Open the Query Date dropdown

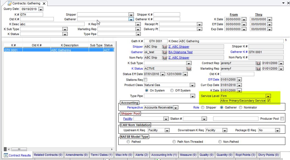41,9
